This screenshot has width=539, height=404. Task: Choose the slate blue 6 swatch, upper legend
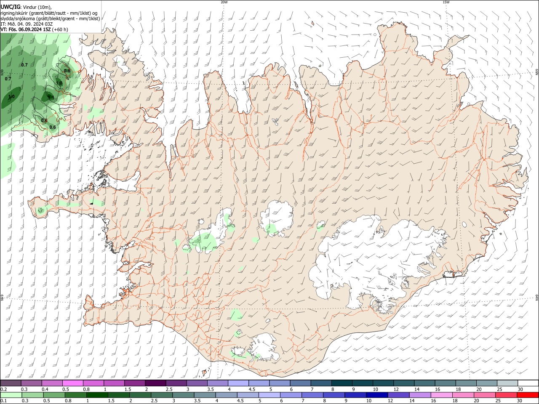(301, 383)
